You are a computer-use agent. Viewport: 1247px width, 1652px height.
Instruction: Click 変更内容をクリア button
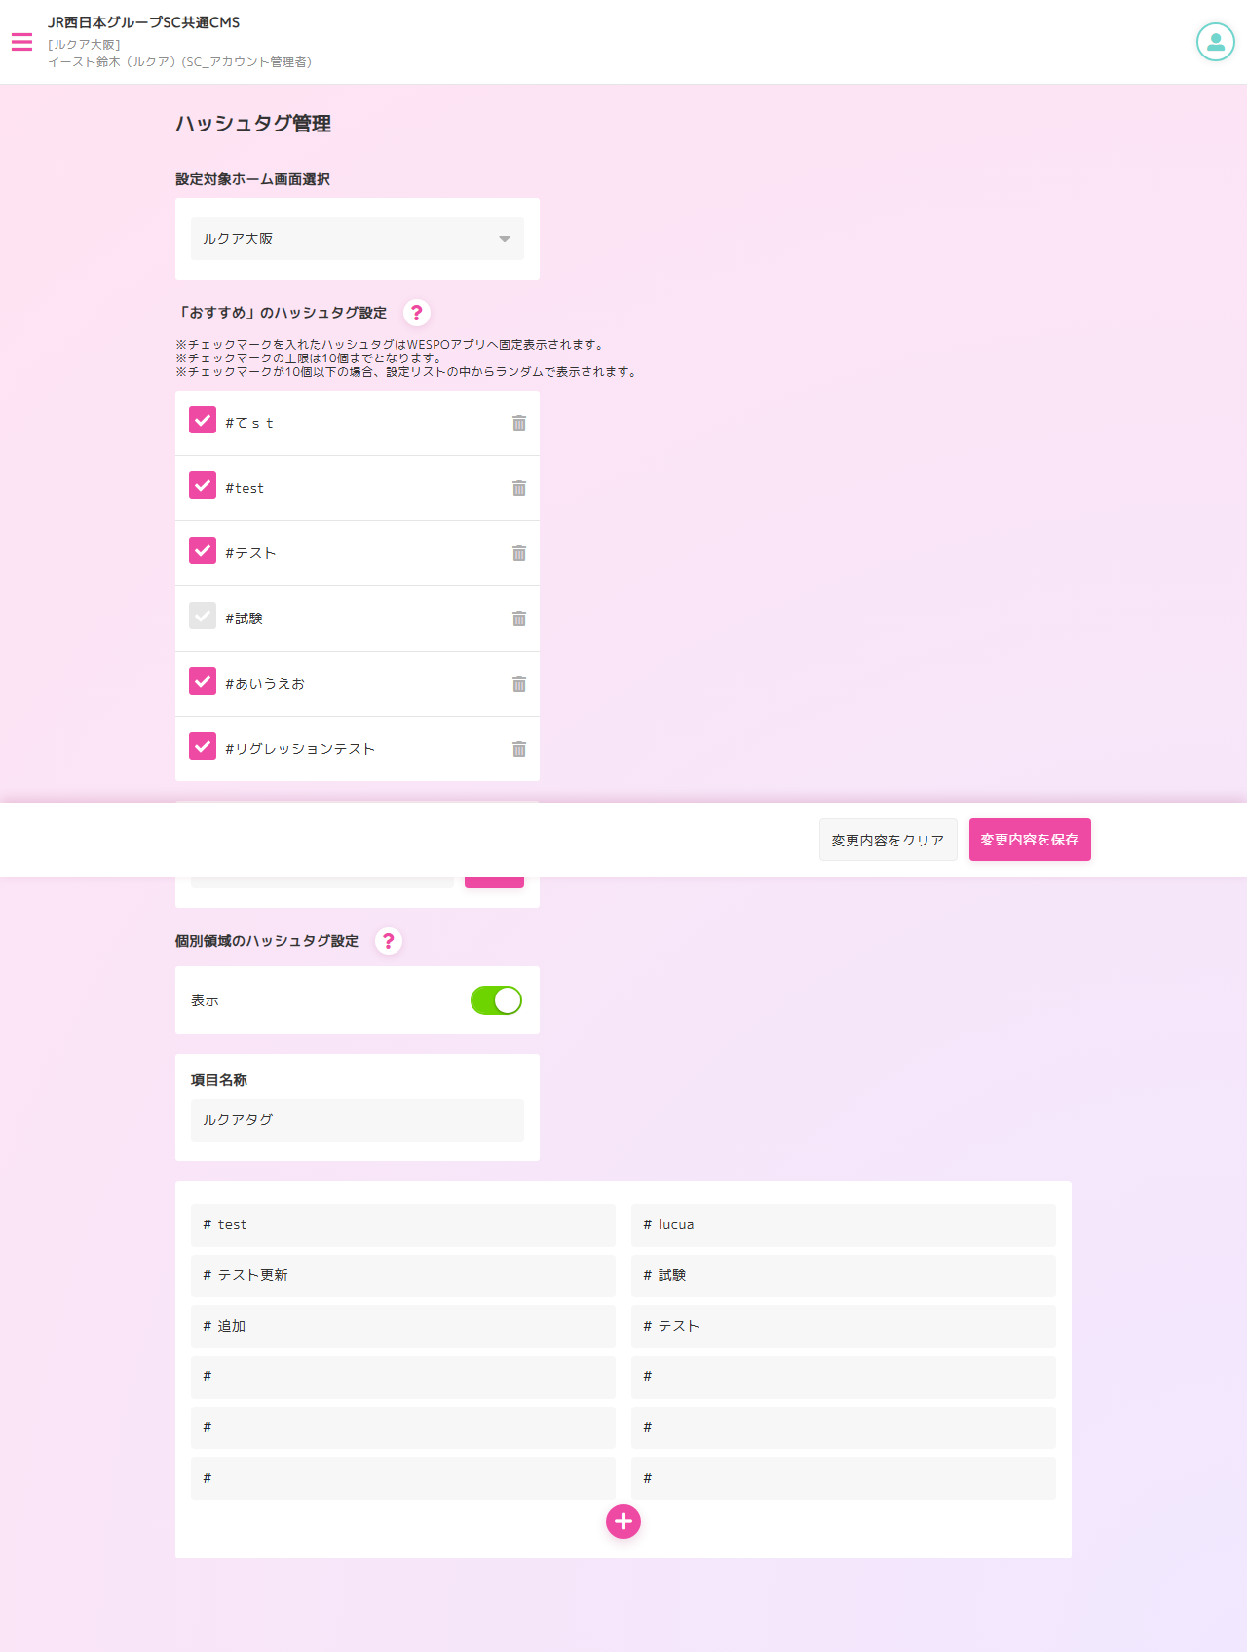[x=888, y=840]
